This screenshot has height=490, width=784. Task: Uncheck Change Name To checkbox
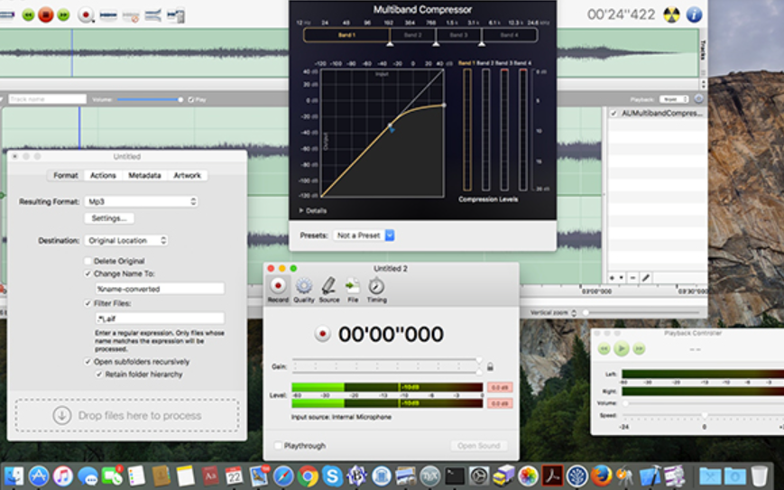click(88, 273)
